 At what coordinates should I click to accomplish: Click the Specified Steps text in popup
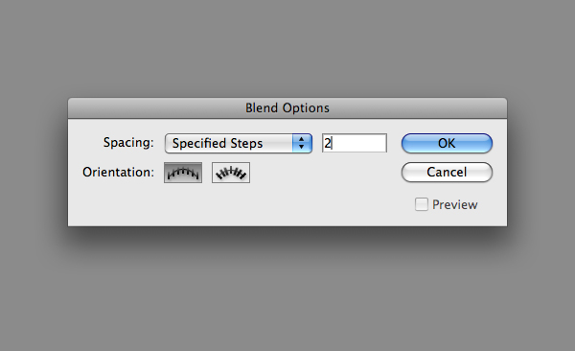[x=218, y=143]
